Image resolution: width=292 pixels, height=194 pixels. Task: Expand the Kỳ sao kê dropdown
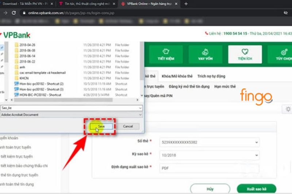(x=209, y=155)
